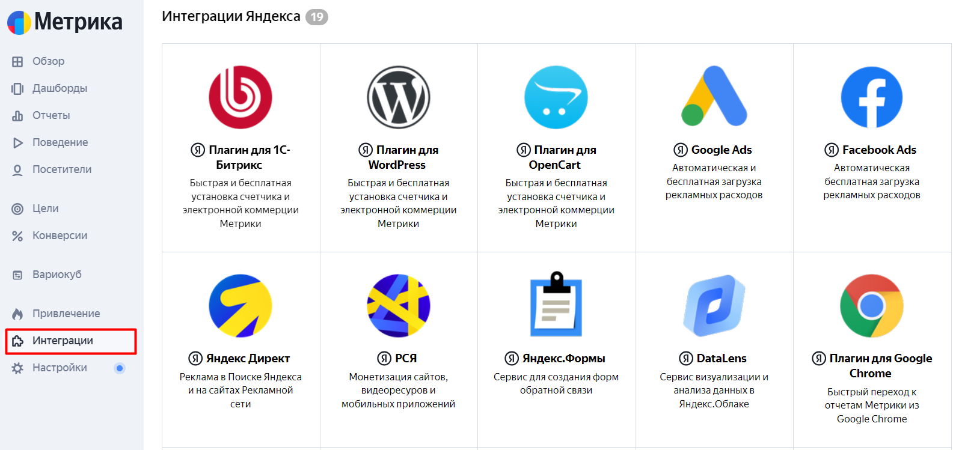Screen dimensions: 956x450
Task: Click the Google Ads logo
Action: click(x=714, y=96)
